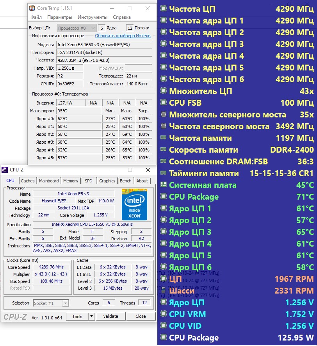
Task: Click the memory icon beside Соотношение DRAM:FSB
Action: click(x=163, y=161)
